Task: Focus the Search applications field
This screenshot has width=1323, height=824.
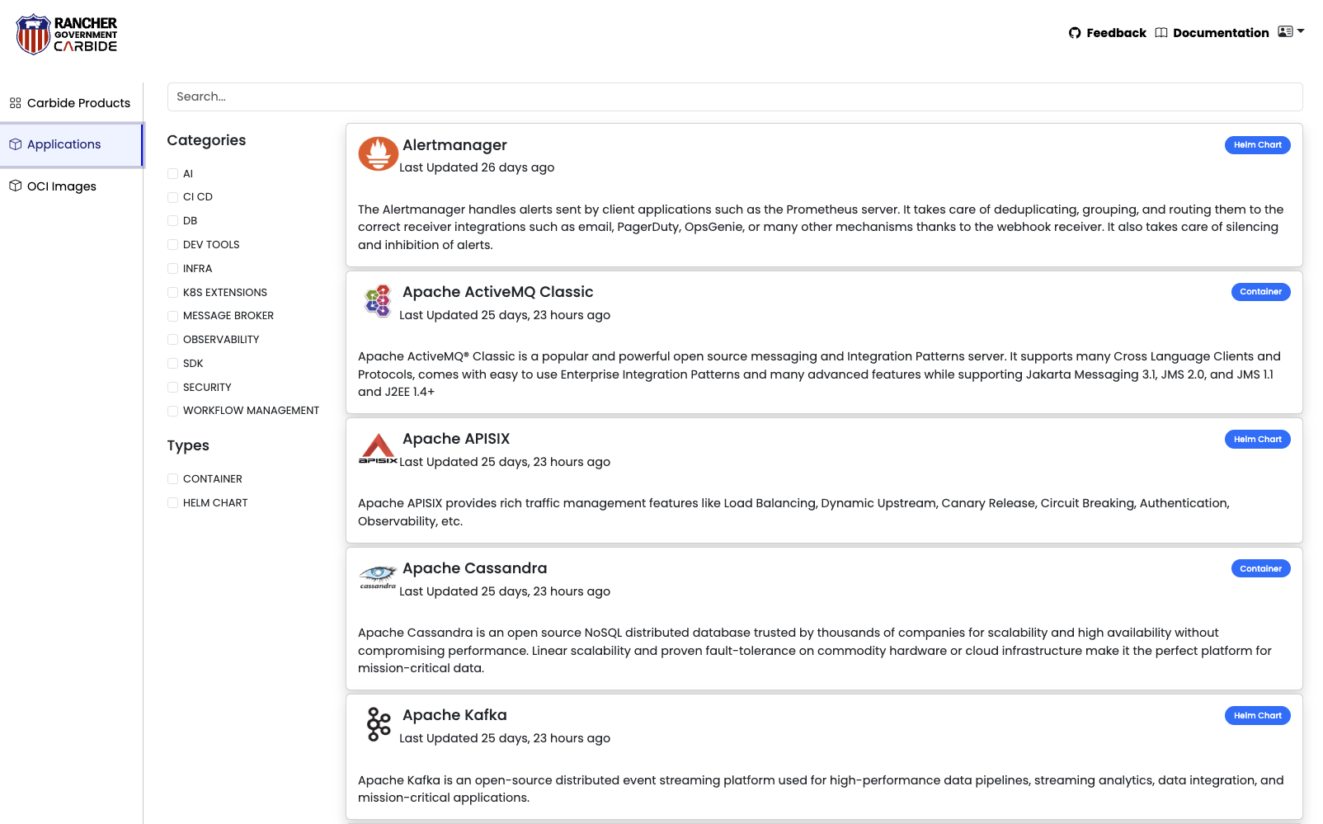Action: 735,97
